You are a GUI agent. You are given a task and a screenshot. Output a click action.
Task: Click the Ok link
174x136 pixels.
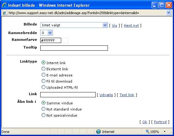coord(145,122)
